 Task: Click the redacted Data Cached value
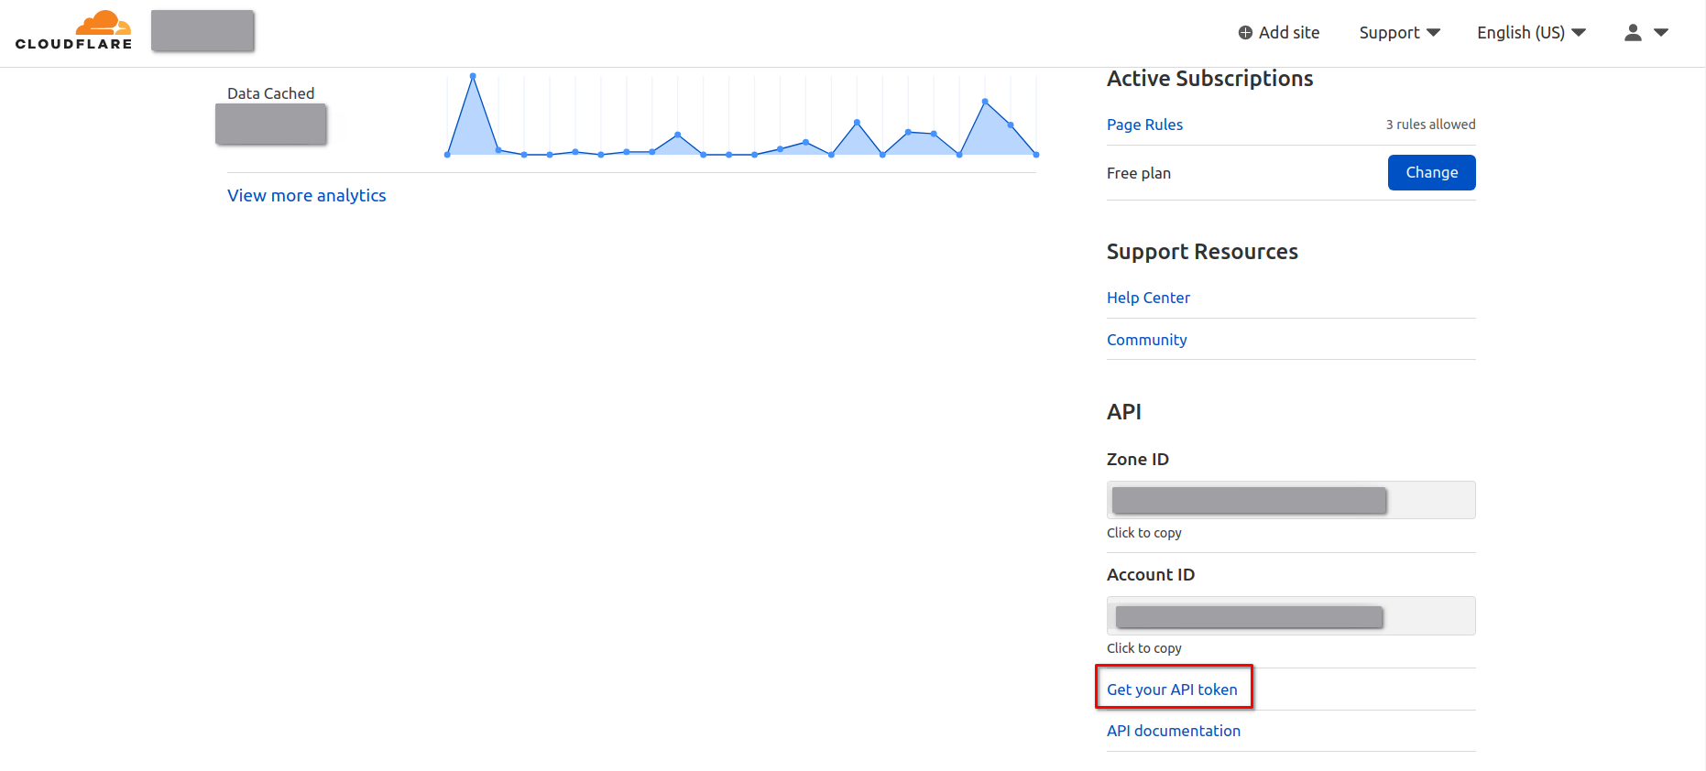(271, 125)
